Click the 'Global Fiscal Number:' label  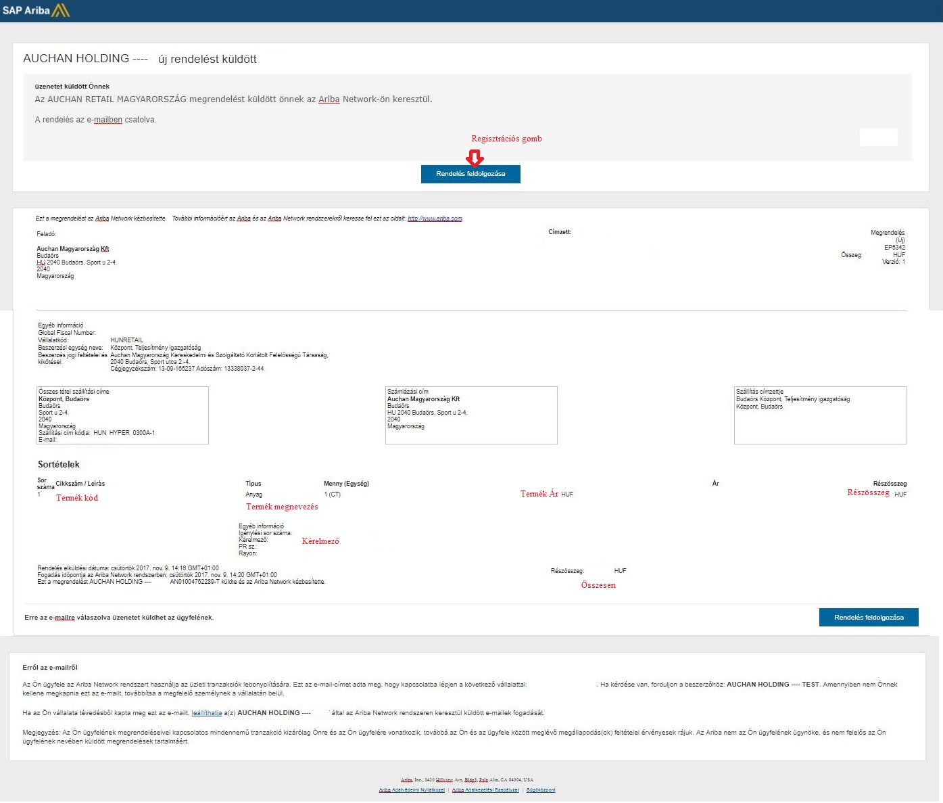click(x=67, y=333)
